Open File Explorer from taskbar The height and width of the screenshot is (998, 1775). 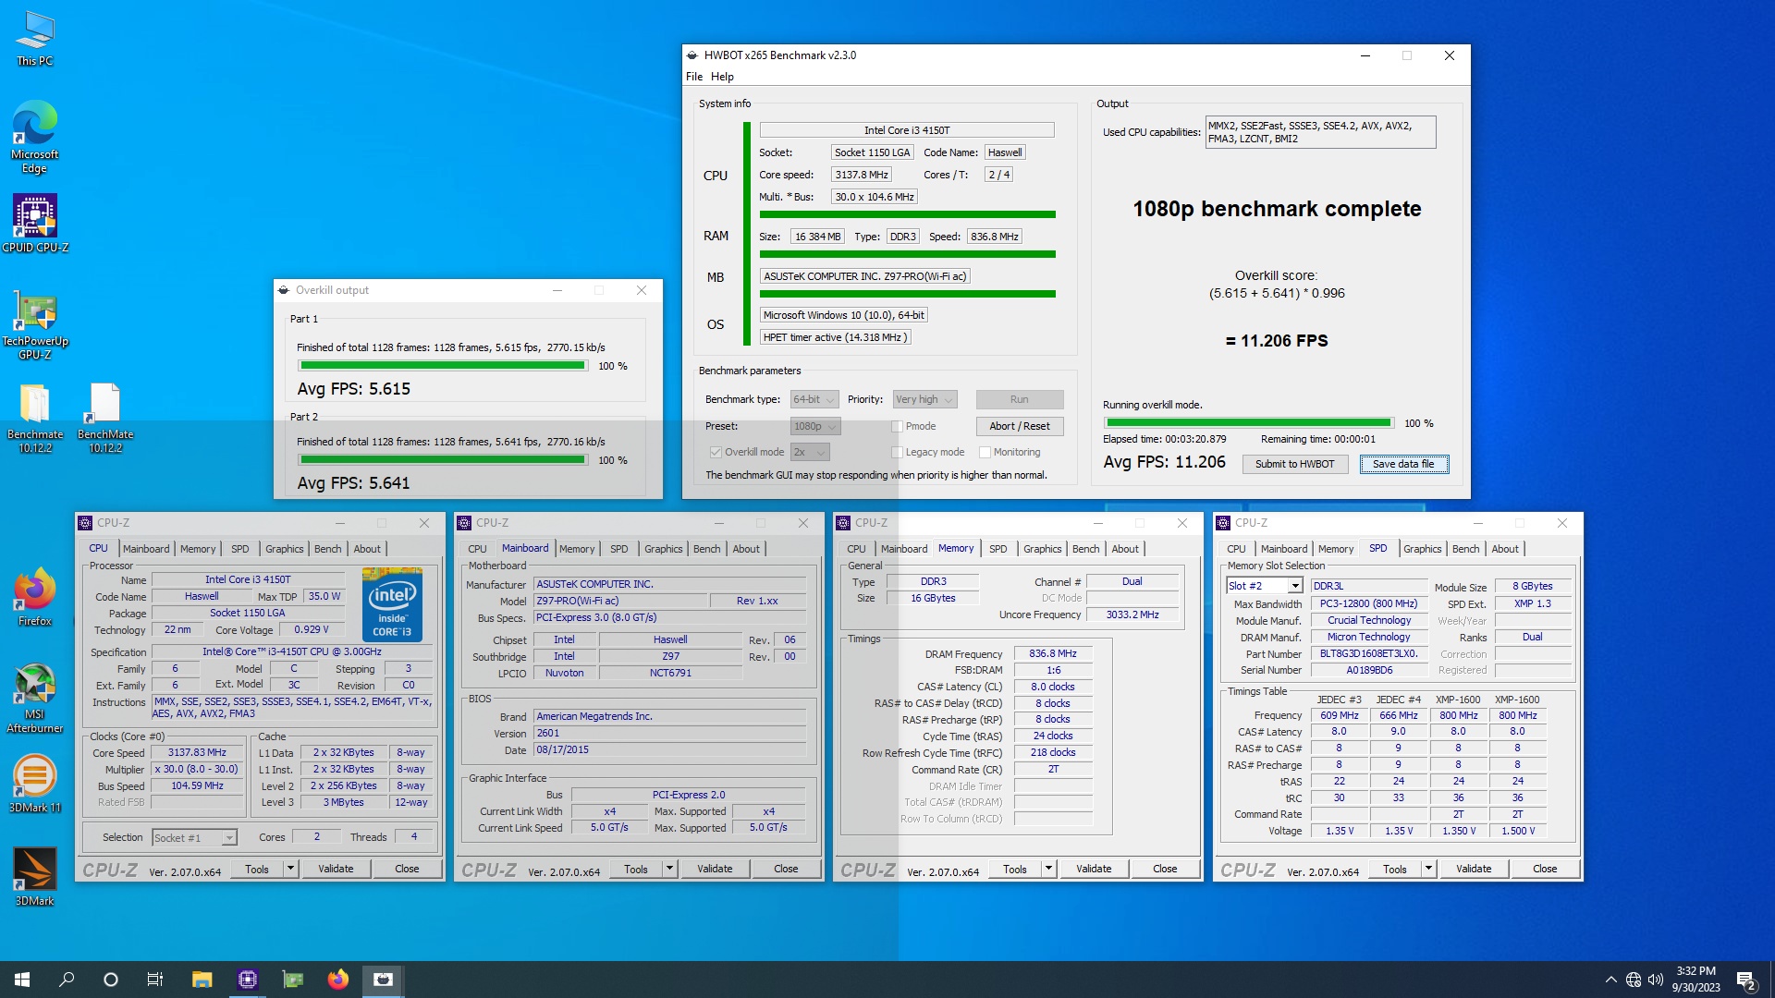tap(202, 980)
